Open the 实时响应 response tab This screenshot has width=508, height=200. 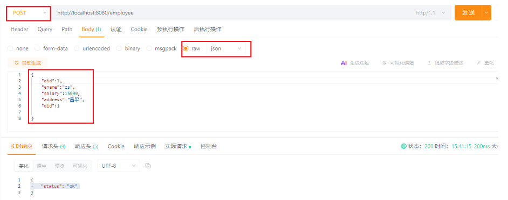click(22, 146)
